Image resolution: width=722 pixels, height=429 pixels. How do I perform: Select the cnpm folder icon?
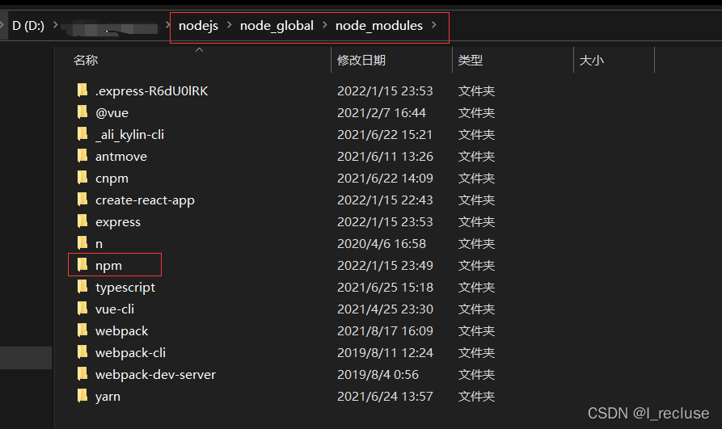[82, 177]
